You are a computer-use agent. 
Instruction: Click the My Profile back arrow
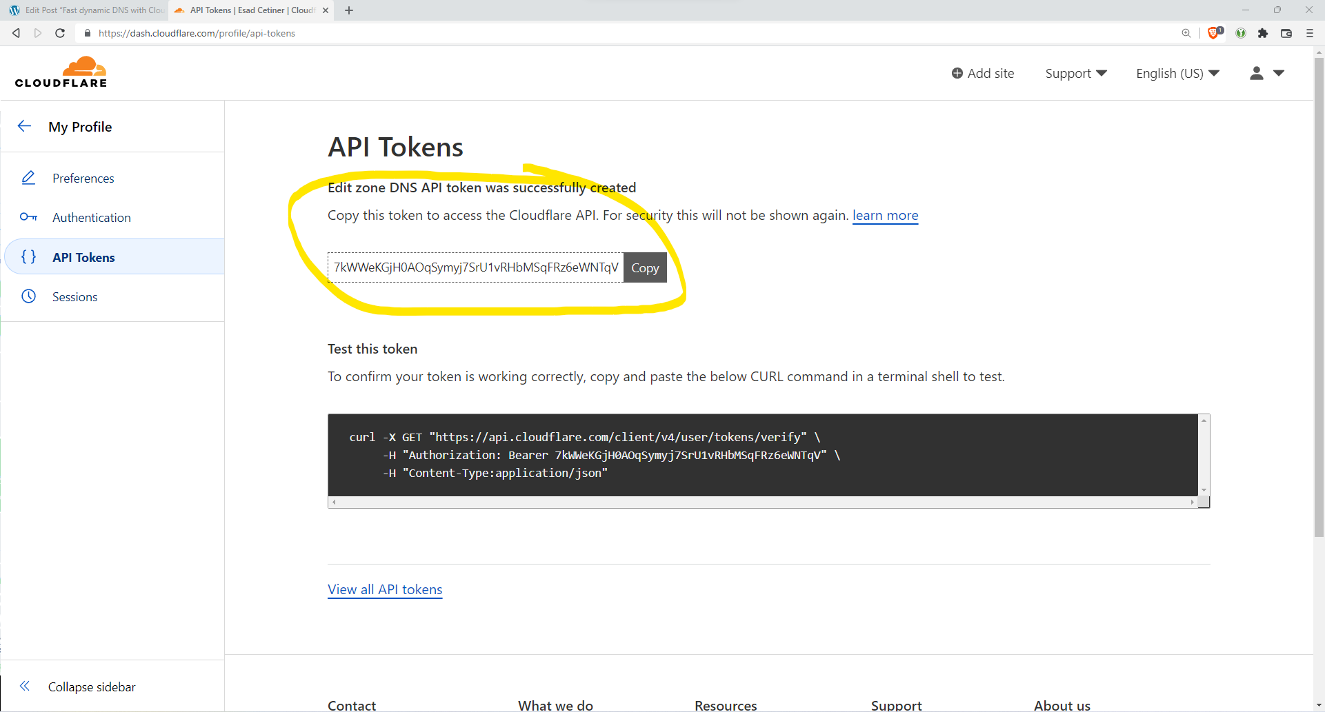coord(25,126)
